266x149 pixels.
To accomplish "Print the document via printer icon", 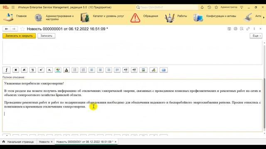I will [236, 29].
